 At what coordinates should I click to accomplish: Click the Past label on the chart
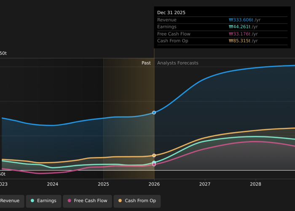click(146, 63)
